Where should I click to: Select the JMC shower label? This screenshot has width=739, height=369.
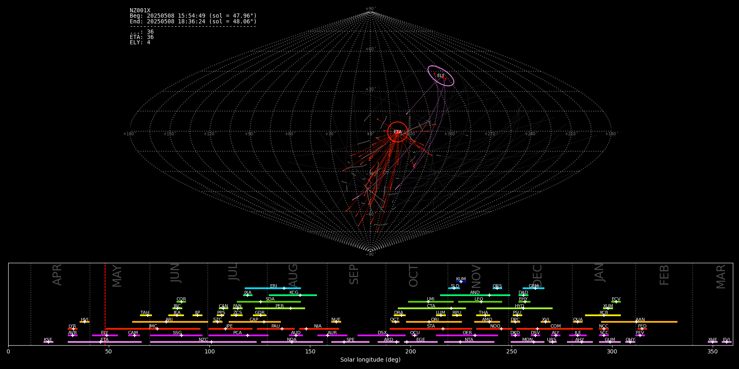click(153, 326)
